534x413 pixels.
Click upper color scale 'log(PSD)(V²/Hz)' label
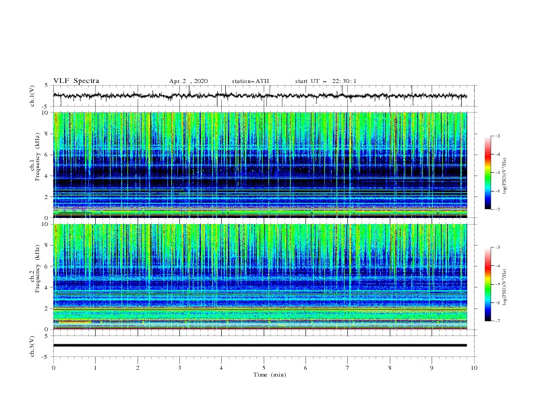point(504,176)
